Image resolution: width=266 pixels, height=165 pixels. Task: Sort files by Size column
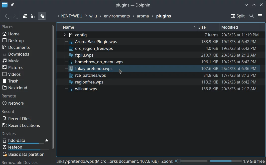coord(208,27)
